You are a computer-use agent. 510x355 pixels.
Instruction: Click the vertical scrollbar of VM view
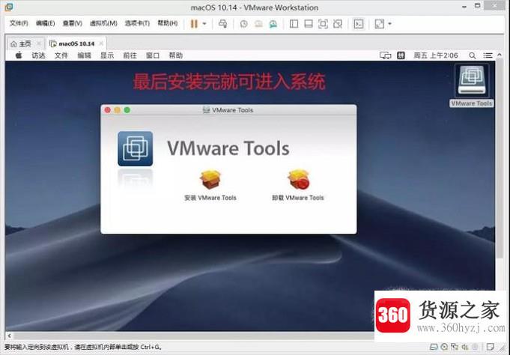coord(500,159)
